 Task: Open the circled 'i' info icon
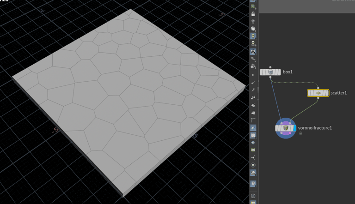pos(253,196)
